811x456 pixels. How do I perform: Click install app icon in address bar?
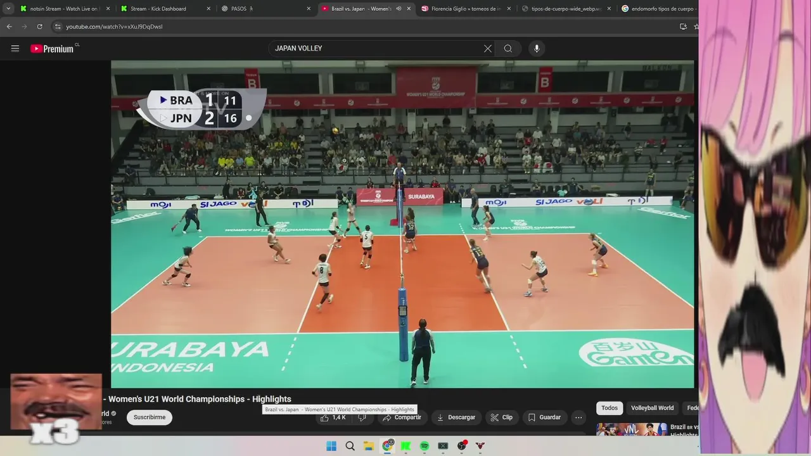tap(683, 27)
